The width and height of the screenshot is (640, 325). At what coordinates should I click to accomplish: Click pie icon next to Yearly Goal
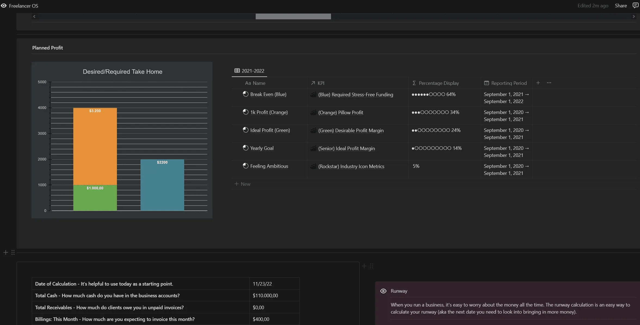(245, 148)
